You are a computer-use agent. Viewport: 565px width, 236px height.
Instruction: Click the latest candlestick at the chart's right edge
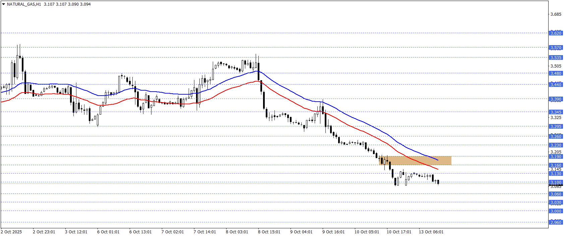tap(438, 182)
